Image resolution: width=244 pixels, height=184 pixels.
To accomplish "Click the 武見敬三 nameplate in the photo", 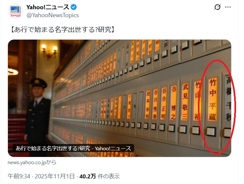I will coord(185,102).
